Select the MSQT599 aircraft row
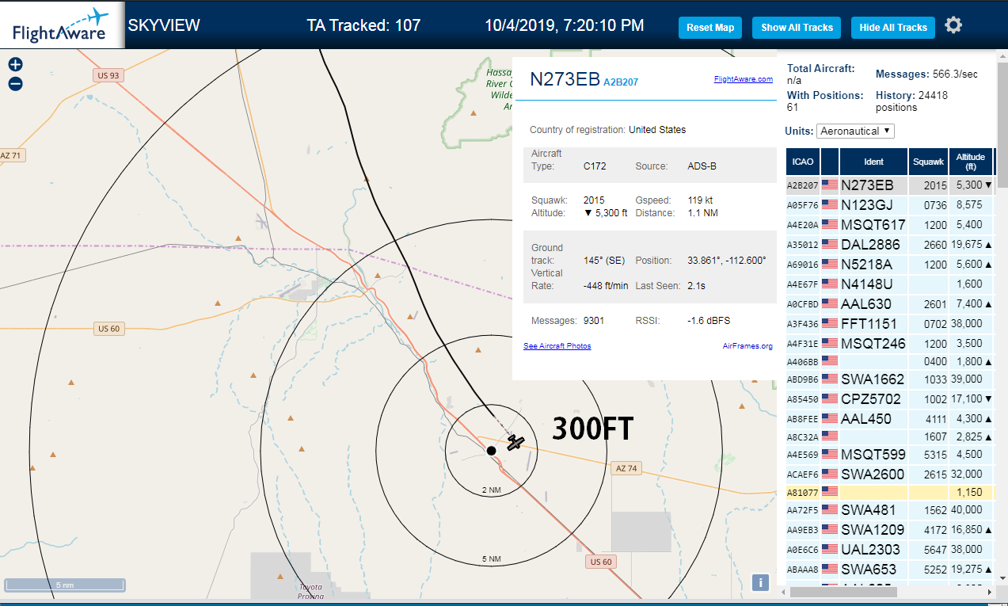The height and width of the screenshot is (606, 1008). (x=890, y=455)
